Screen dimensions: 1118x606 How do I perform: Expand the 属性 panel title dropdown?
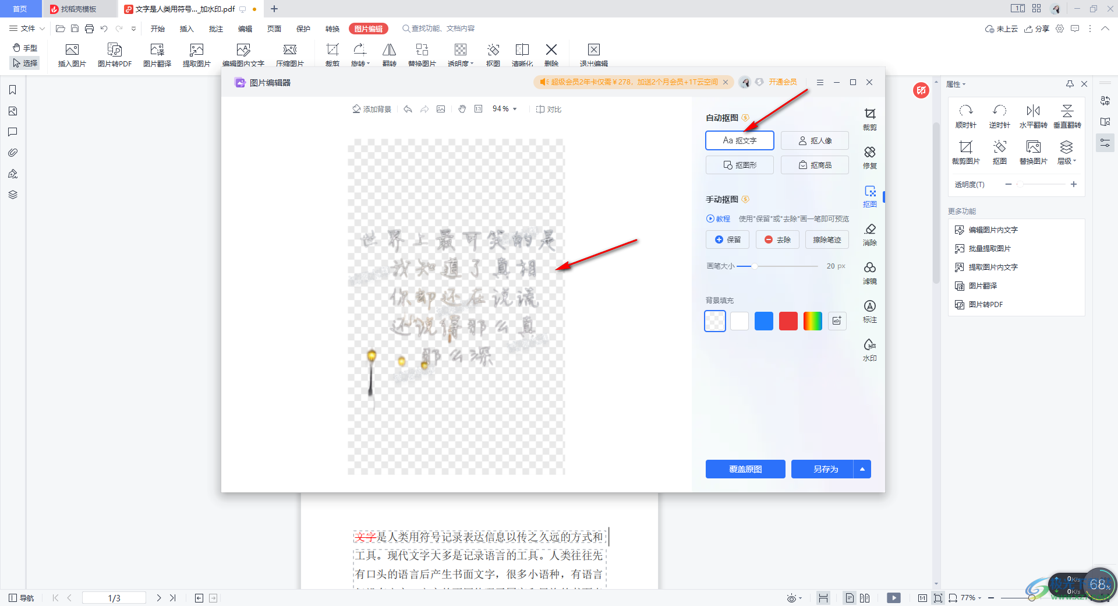(956, 84)
